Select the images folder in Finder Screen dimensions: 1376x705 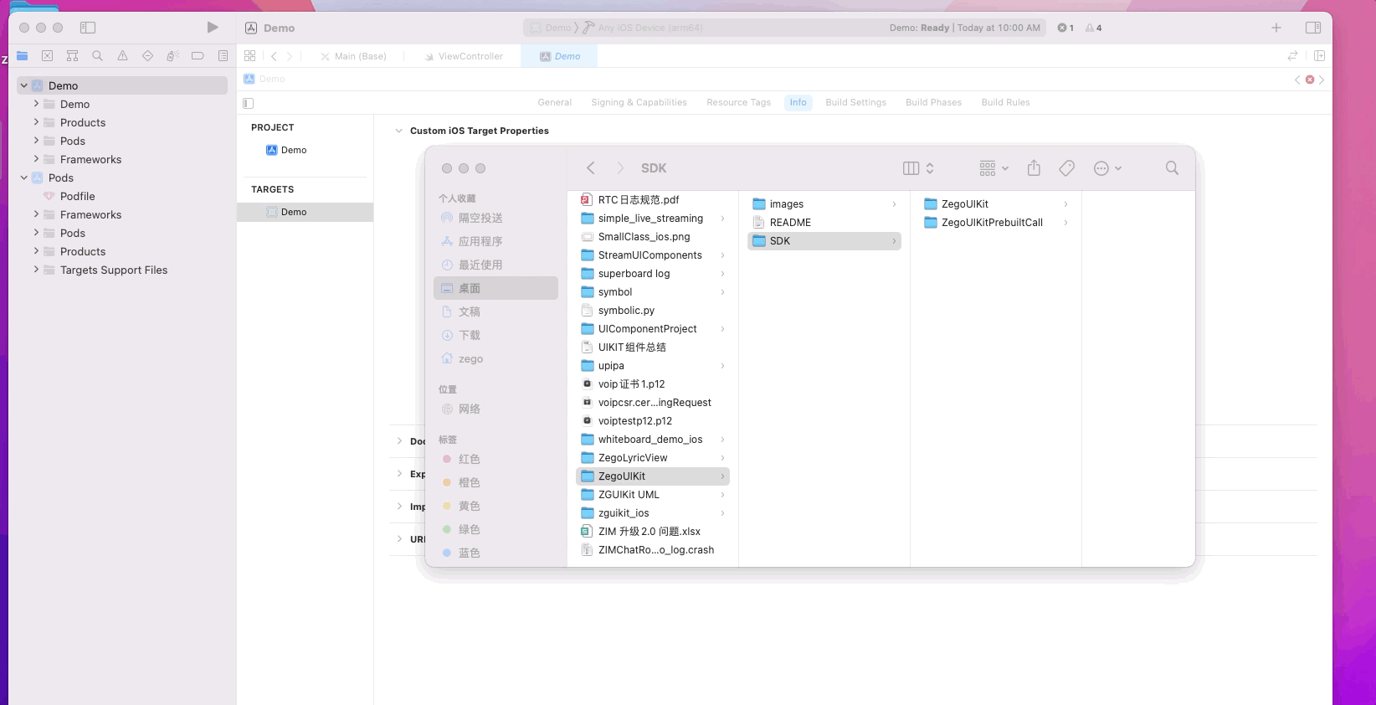point(778,203)
